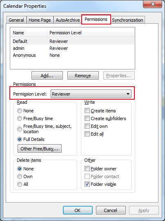
Task: Toggle the Folder owner checkbox
Action: 87,168
